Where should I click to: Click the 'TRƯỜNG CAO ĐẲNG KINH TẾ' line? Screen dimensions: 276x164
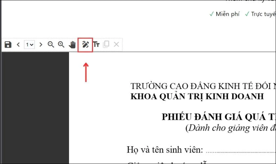click(x=203, y=86)
